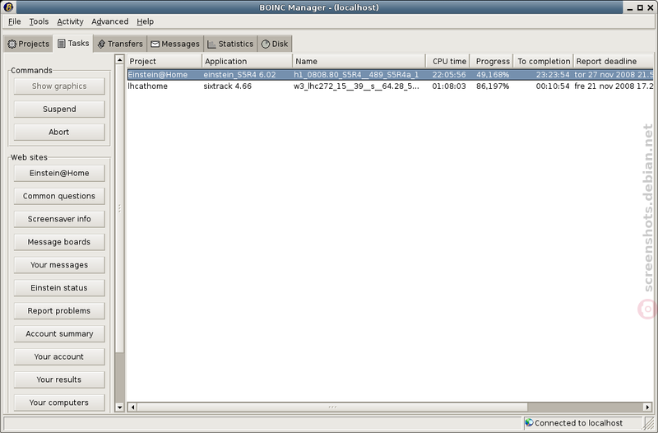658x433 pixels.
Task: Open Your account page
Action: [59, 356]
